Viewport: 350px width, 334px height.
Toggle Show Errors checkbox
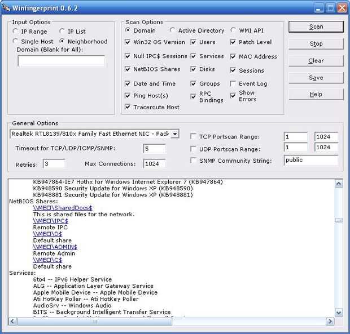233,96
